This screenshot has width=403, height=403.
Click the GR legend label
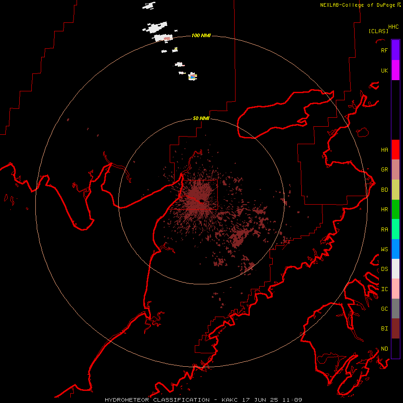384,170
